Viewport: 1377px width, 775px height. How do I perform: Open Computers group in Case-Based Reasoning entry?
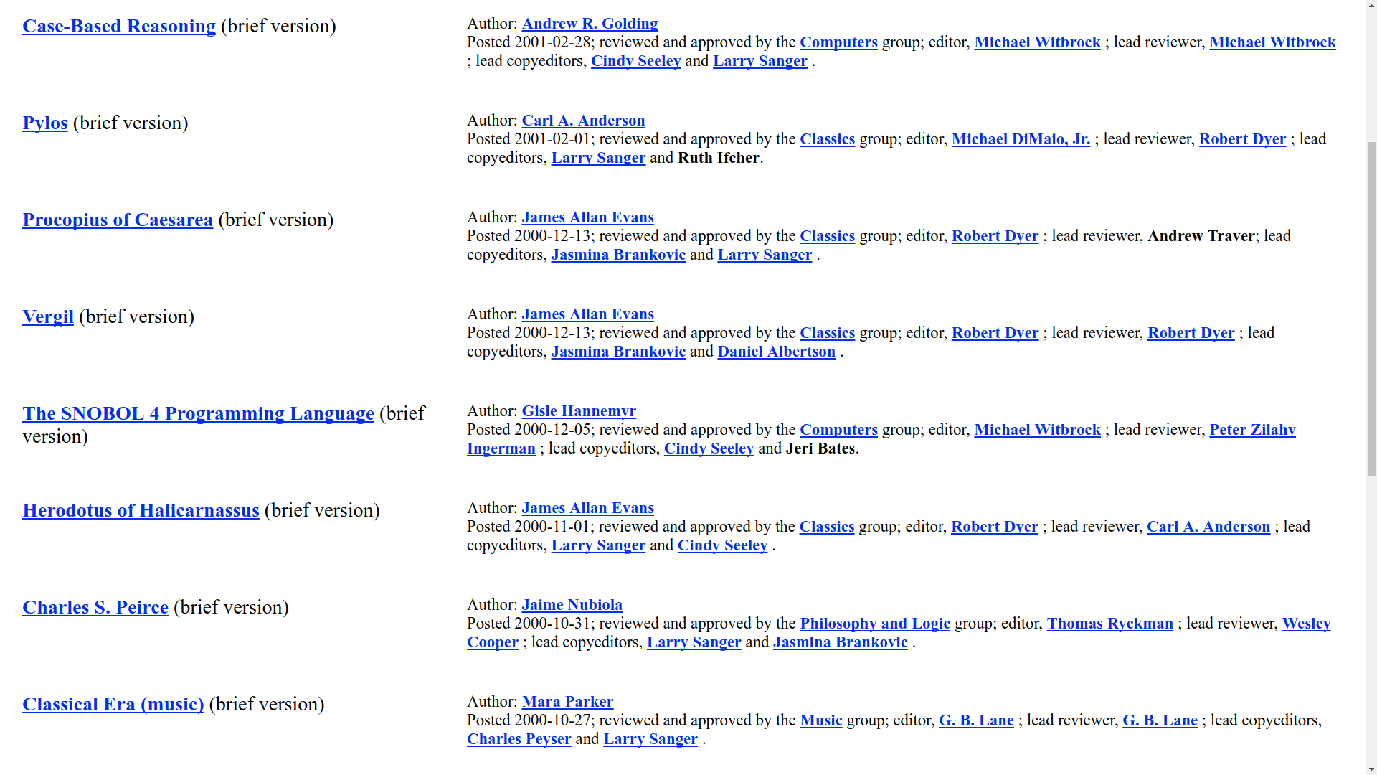coord(838,42)
